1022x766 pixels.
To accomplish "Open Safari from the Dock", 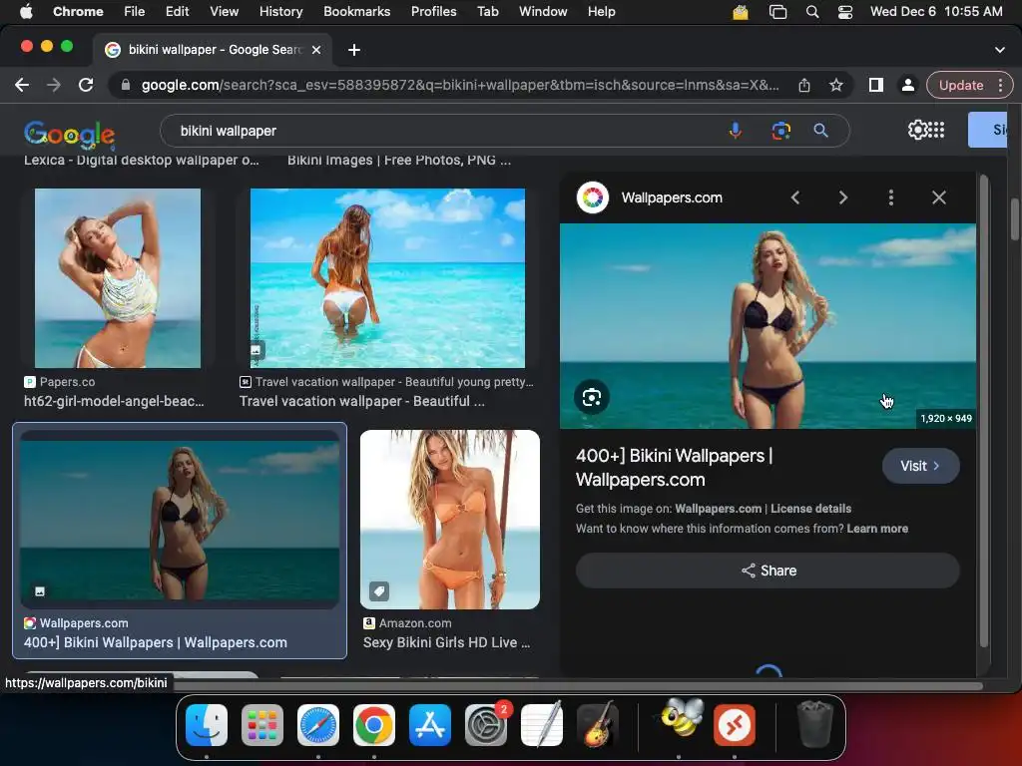I will (x=318, y=725).
